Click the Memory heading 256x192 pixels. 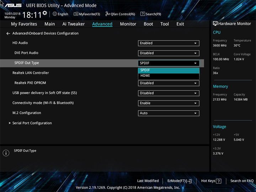pyautogui.click(x=220, y=86)
